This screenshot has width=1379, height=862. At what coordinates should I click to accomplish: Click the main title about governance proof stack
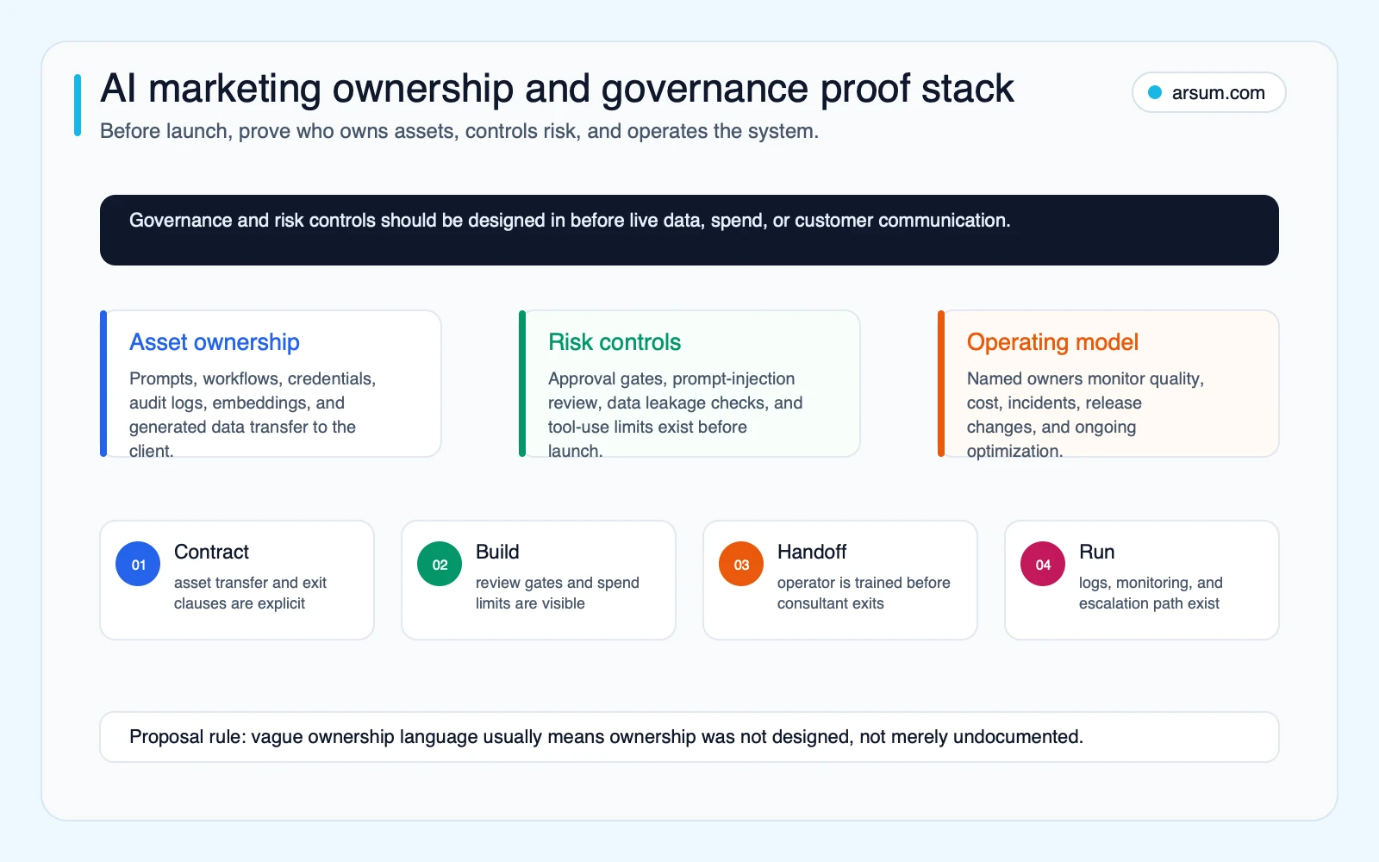pos(557,89)
